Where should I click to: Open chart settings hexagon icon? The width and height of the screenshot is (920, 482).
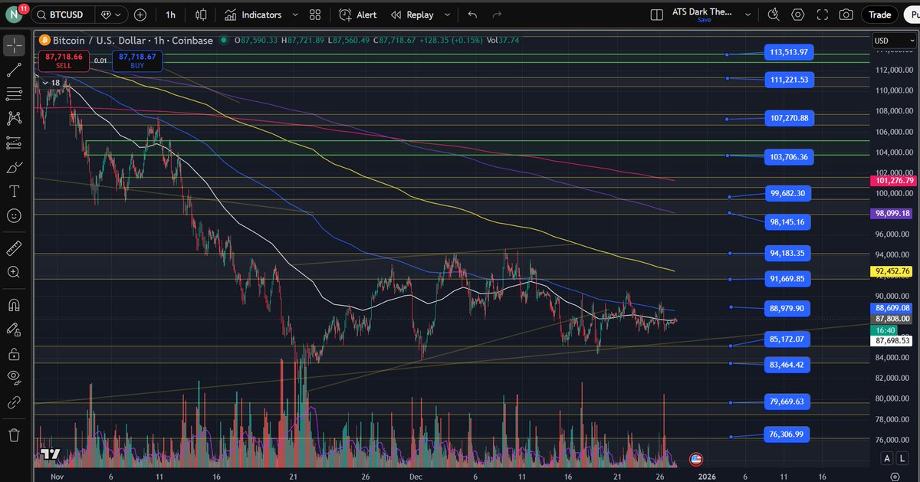tap(798, 15)
